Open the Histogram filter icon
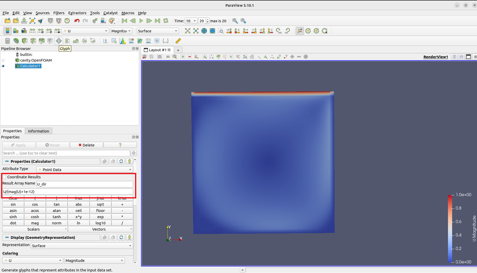Screen dimensions: 477x273 [123, 41]
